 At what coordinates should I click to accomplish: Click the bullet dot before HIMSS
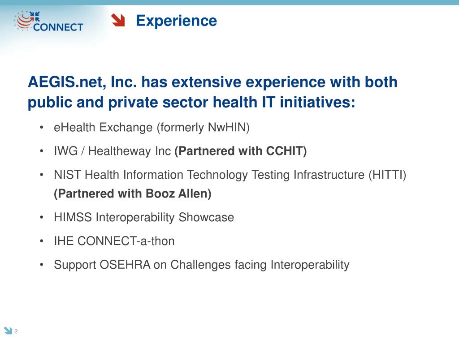(x=42, y=217)
